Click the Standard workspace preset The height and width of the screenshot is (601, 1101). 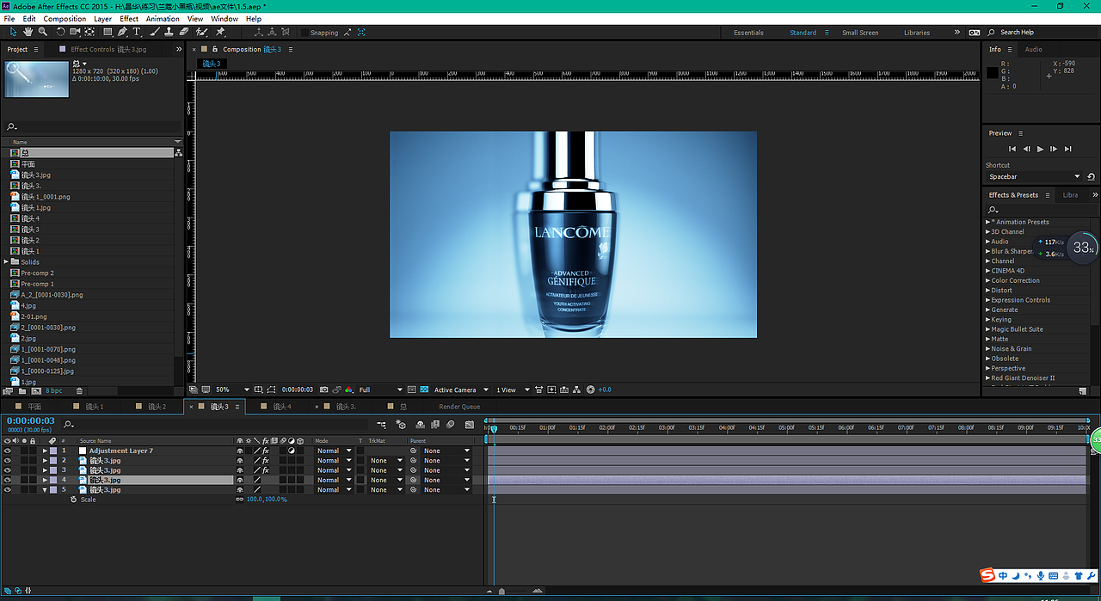pyautogui.click(x=803, y=32)
